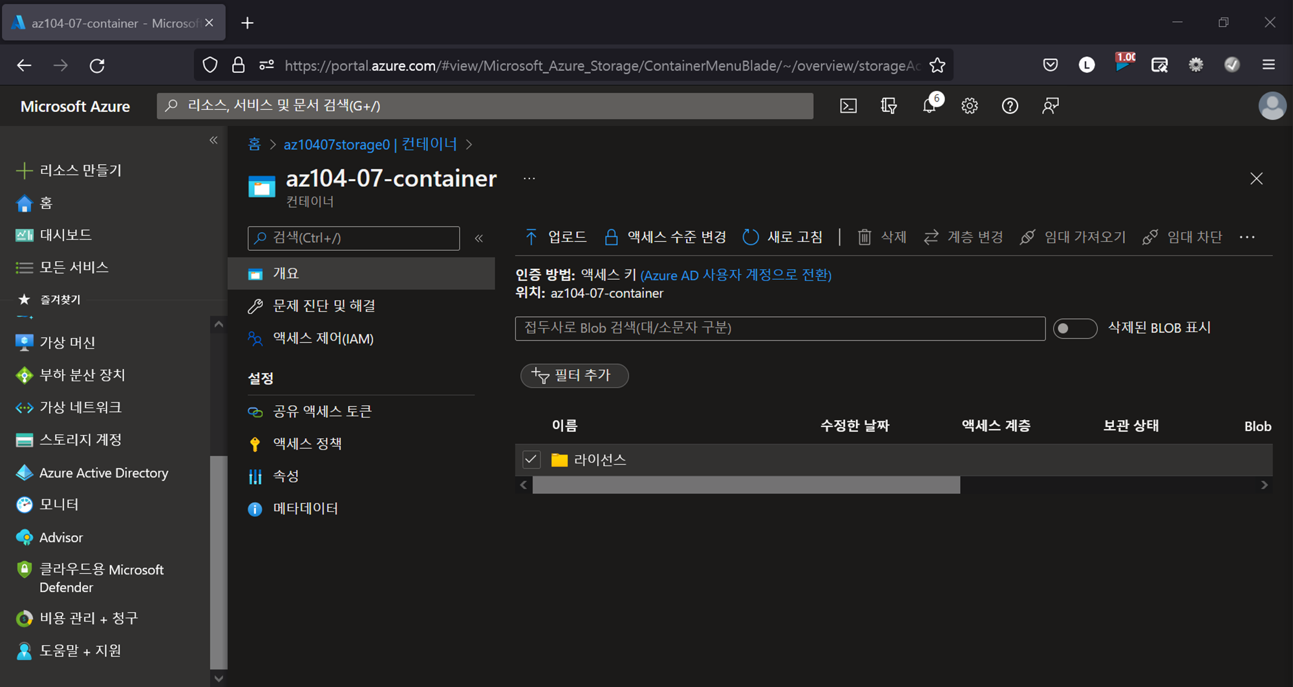Click the Upload (업로드) toolbar button

555,237
